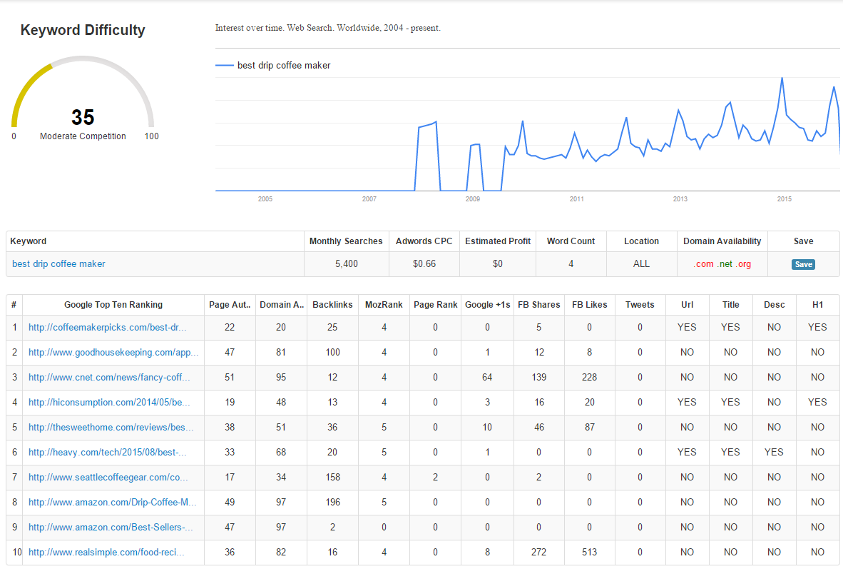Click the yellow difficulty gauge arc
This screenshot has width=843, height=569.
(27, 91)
